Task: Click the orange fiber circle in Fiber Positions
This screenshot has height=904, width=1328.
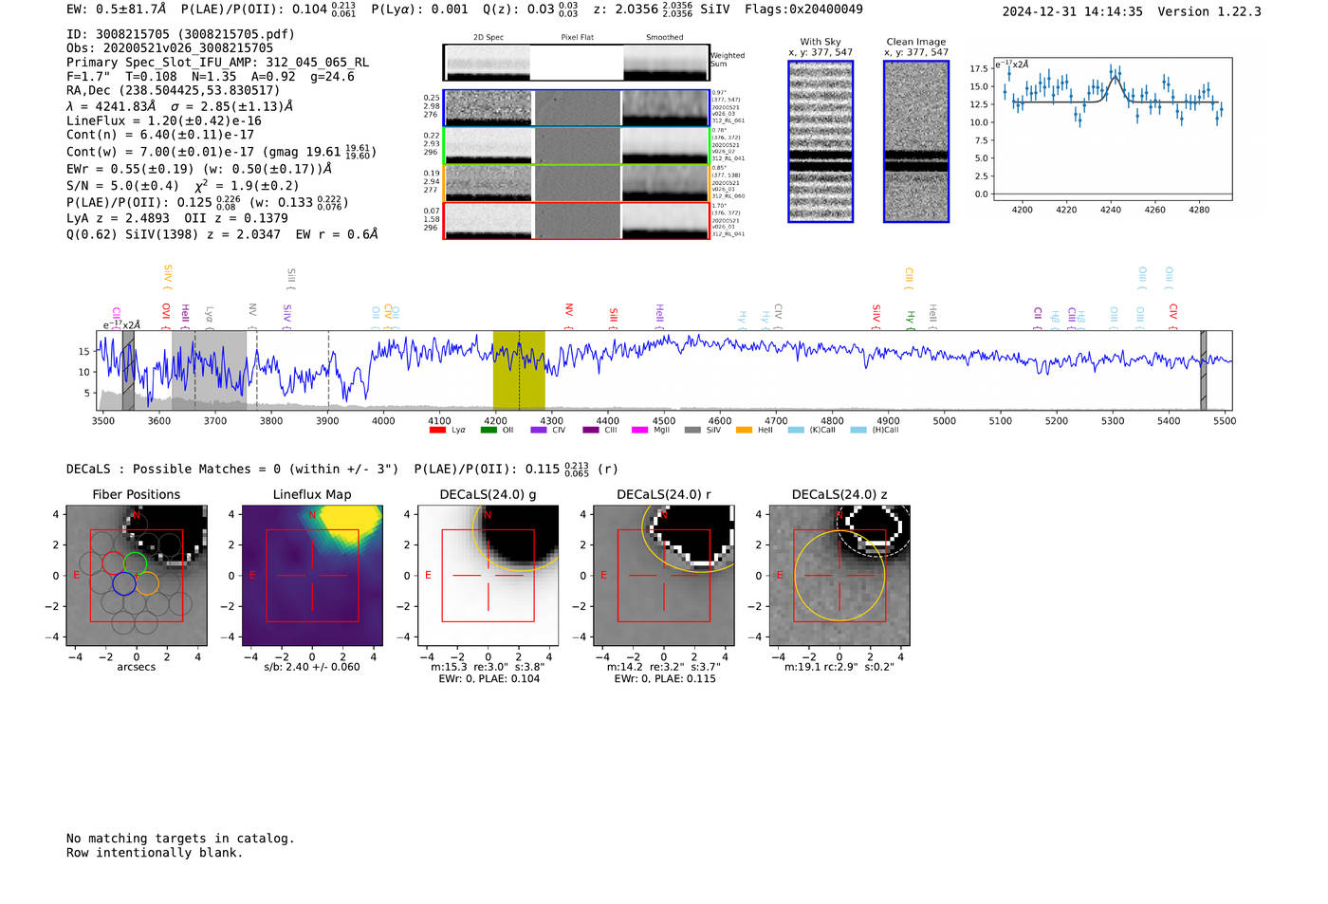Action: (x=147, y=583)
